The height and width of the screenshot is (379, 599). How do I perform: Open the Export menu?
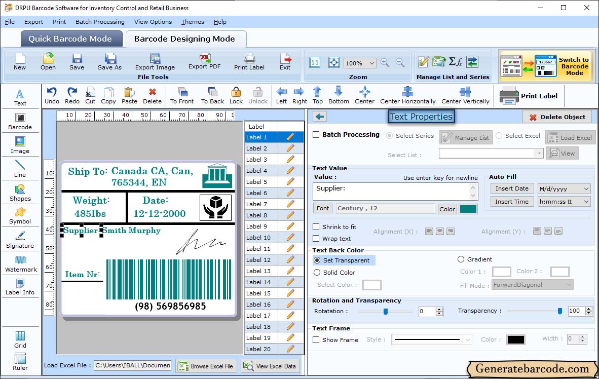(x=33, y=22)
